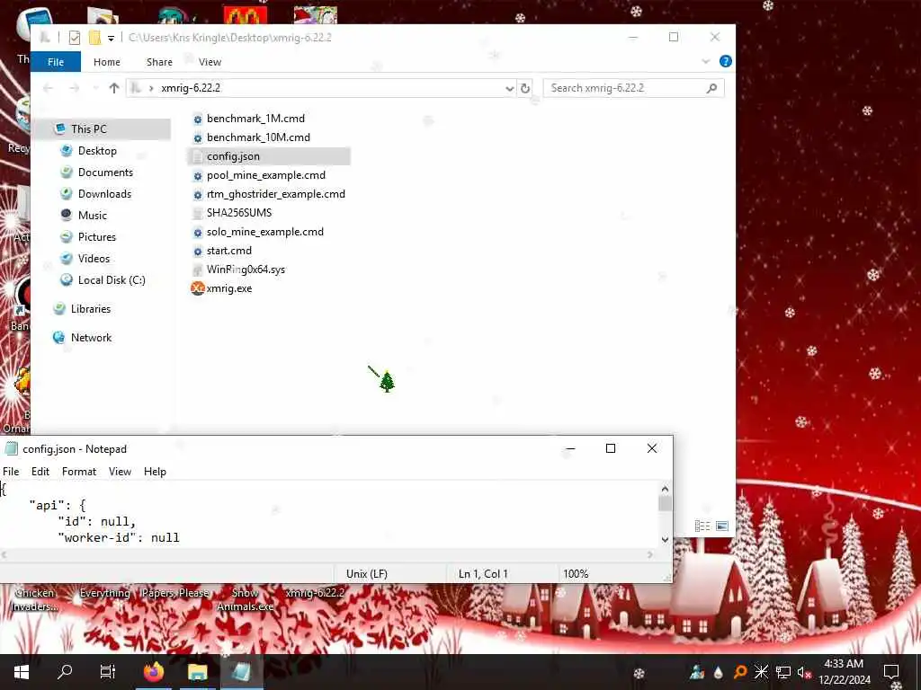921x690 pixels.
Task: Click the New folder quick access icon
Action: pos(94,38)
